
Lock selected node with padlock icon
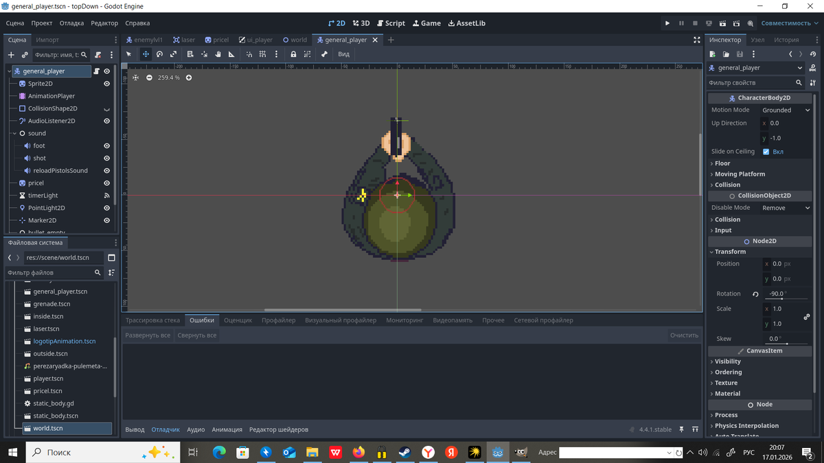[293, 54]
